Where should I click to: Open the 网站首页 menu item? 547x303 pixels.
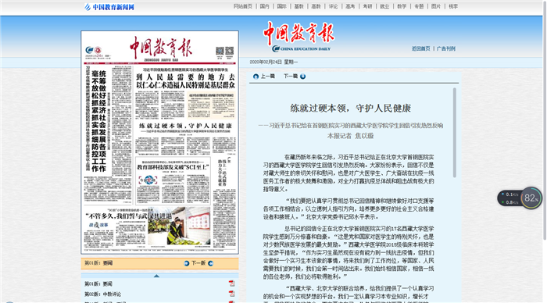(x=243, y=6)
